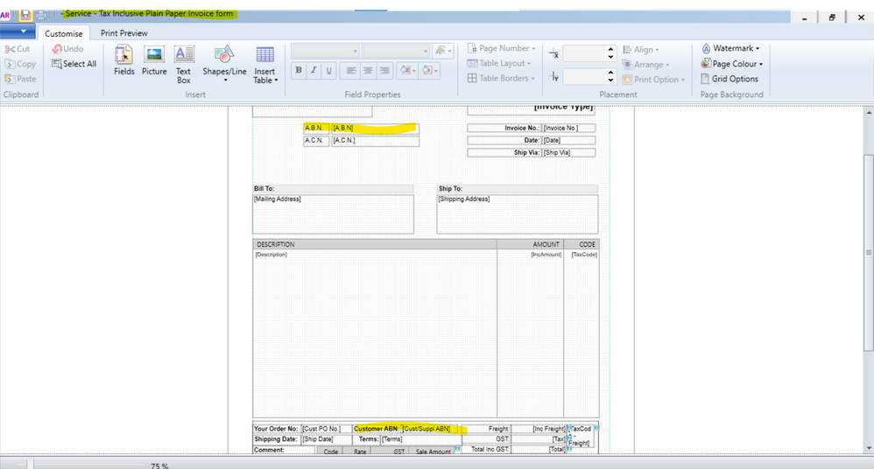
Task: Click the Select All button
Action: click(74, 64)
